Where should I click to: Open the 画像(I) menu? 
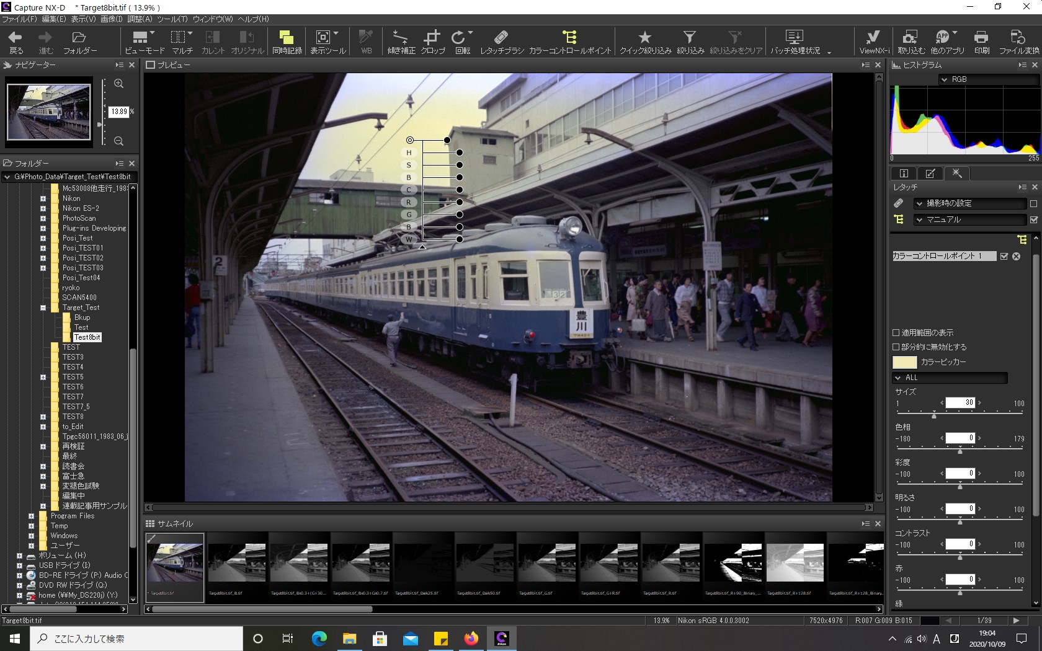112,19
